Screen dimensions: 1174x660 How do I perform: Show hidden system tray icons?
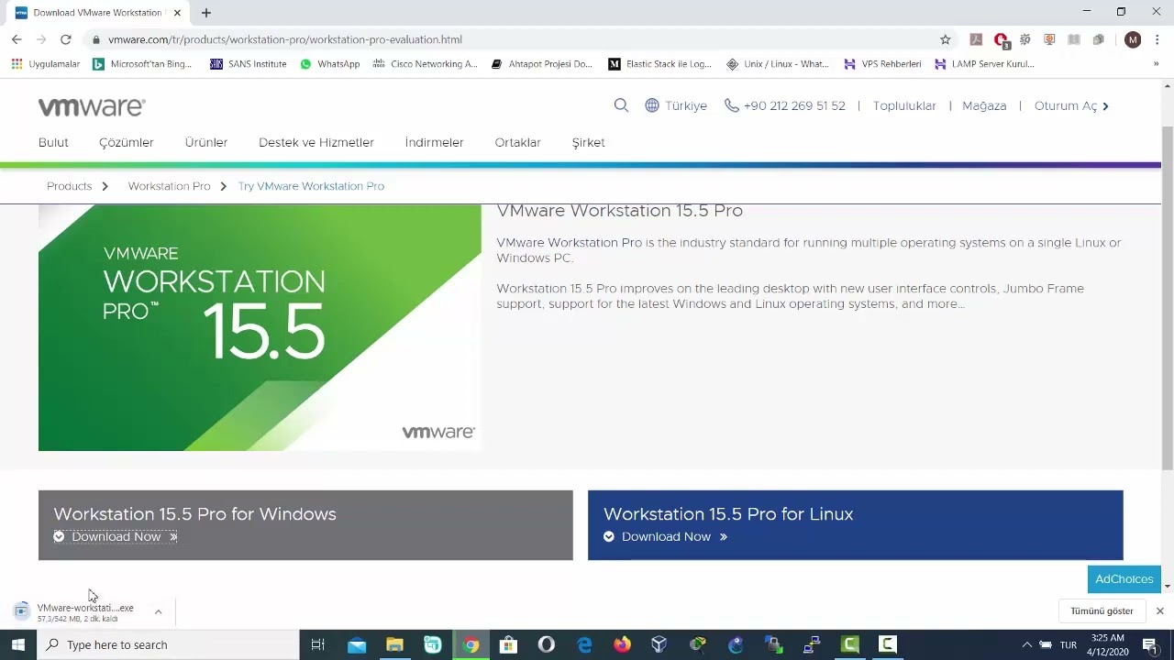tap(1026, 644)
